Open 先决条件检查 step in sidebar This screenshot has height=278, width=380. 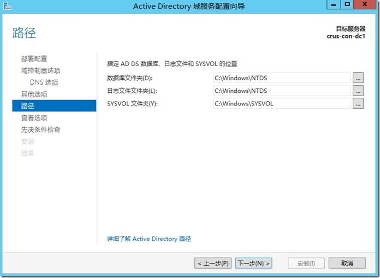click(x=40, y=129)
